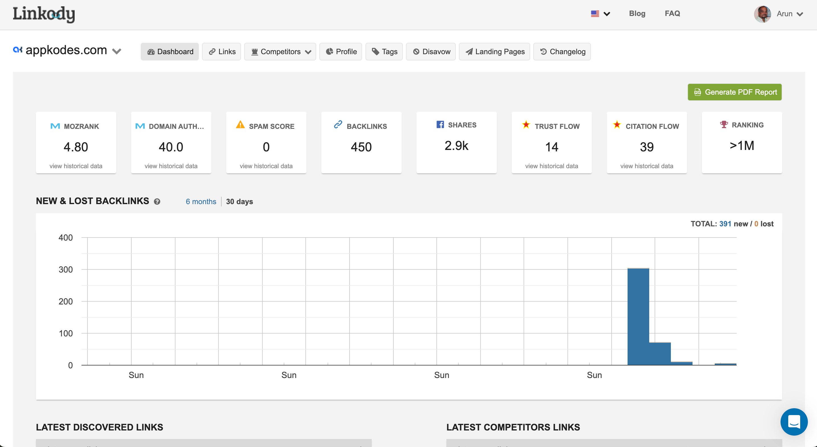817x447 pixels.
Task: Toggle the 6 months backlinks view
Action: (201, 202)
